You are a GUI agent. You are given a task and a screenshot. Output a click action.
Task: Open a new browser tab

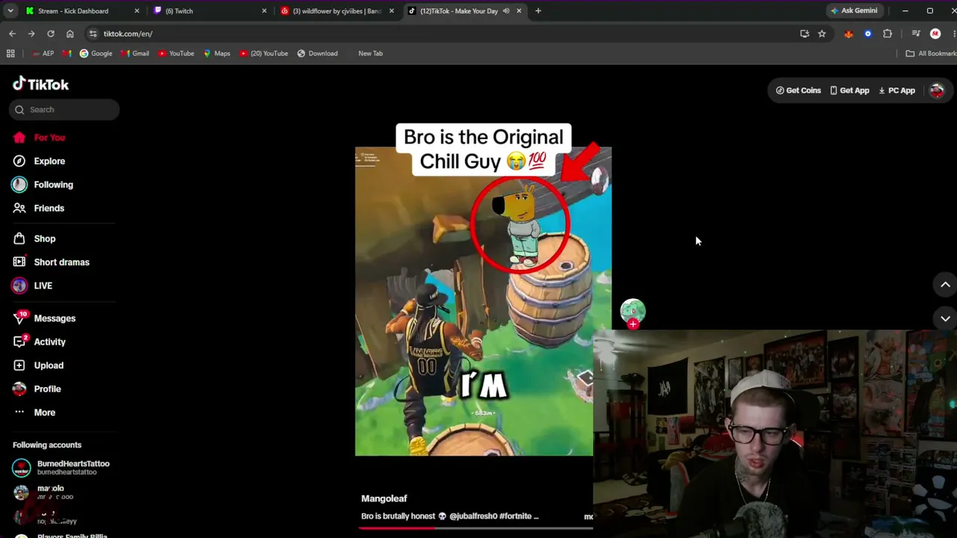538,11
